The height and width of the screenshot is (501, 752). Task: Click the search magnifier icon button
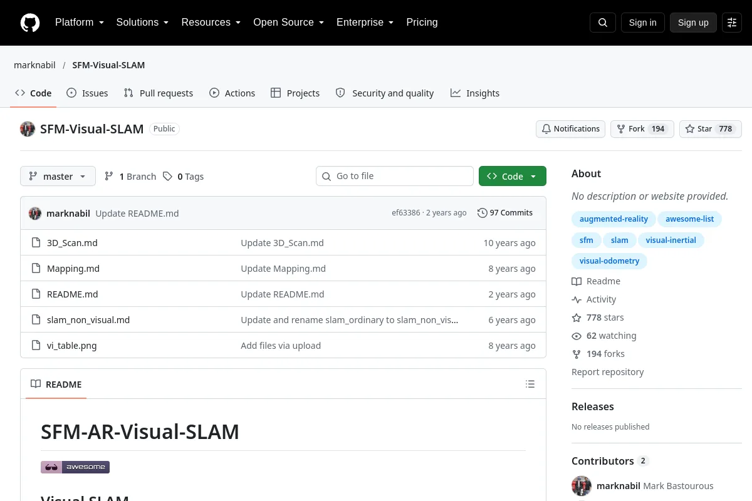coord(603,23)
